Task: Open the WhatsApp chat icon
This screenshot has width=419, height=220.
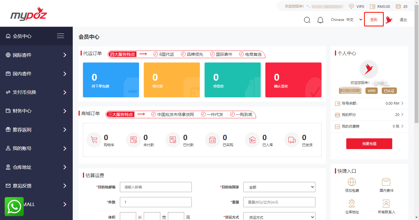Action: [x=14, y=207]
